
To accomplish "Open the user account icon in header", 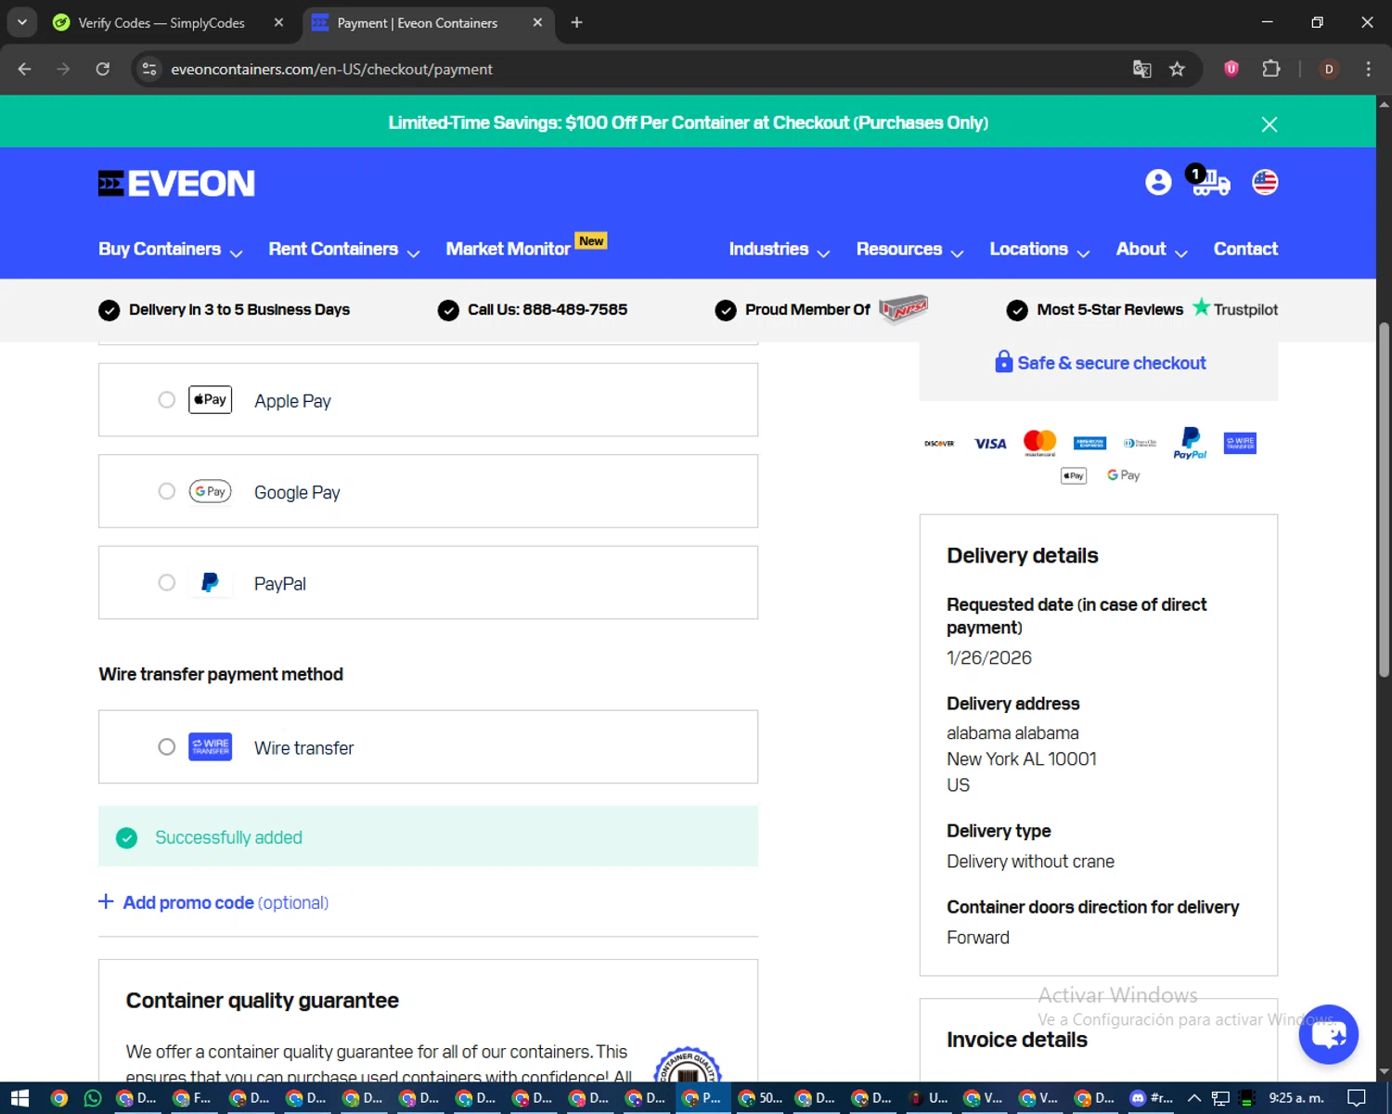I will point(1158,182).
